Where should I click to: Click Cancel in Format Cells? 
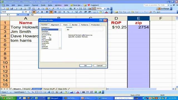[100, 66]
